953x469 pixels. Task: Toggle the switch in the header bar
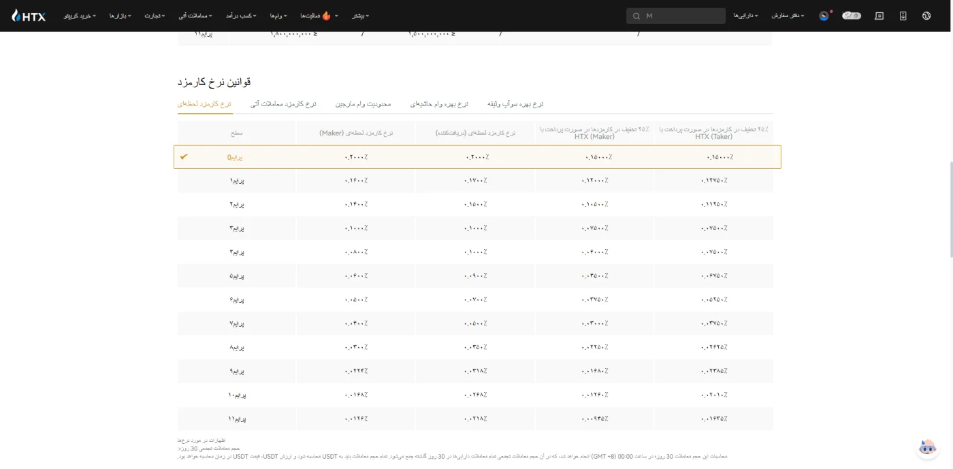851,16
